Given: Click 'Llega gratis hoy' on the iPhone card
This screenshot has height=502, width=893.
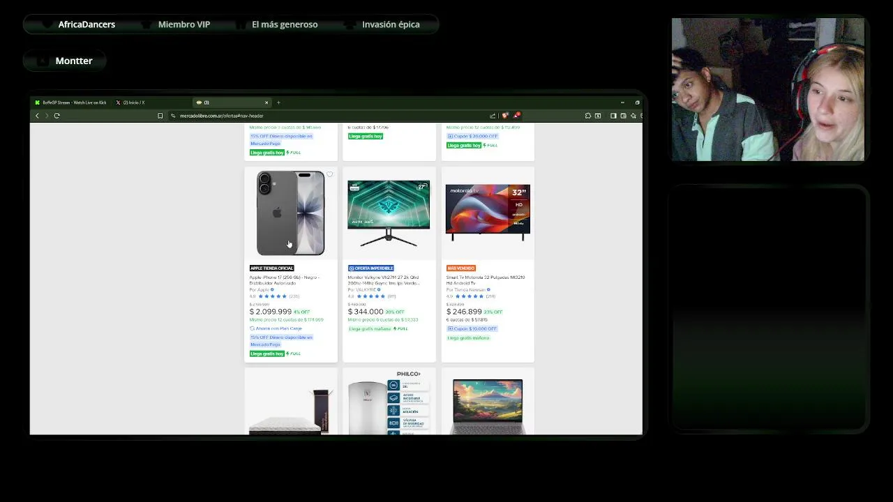Looking at the screenshot, I should (x=267, y=353).
